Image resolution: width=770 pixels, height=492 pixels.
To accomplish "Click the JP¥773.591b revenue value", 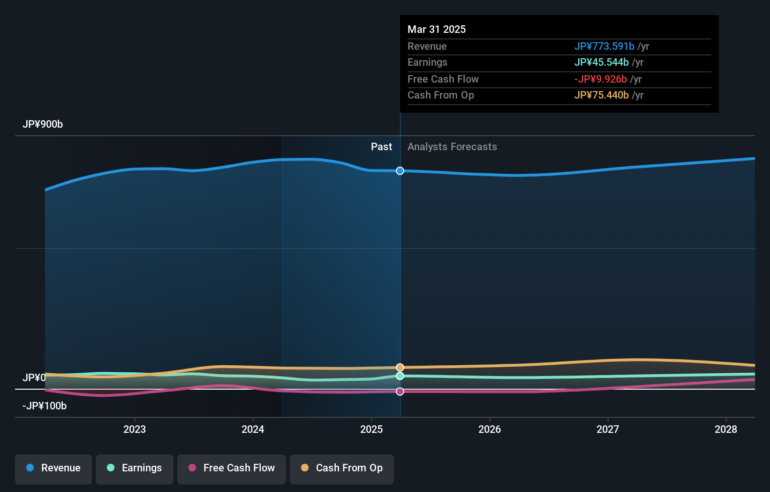I will coord(604,46).
